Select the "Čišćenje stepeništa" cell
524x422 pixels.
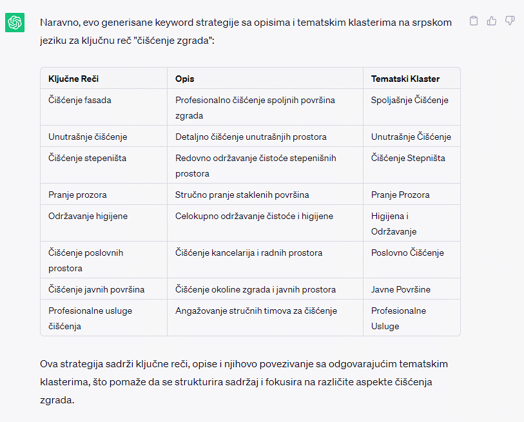point(87,158)
